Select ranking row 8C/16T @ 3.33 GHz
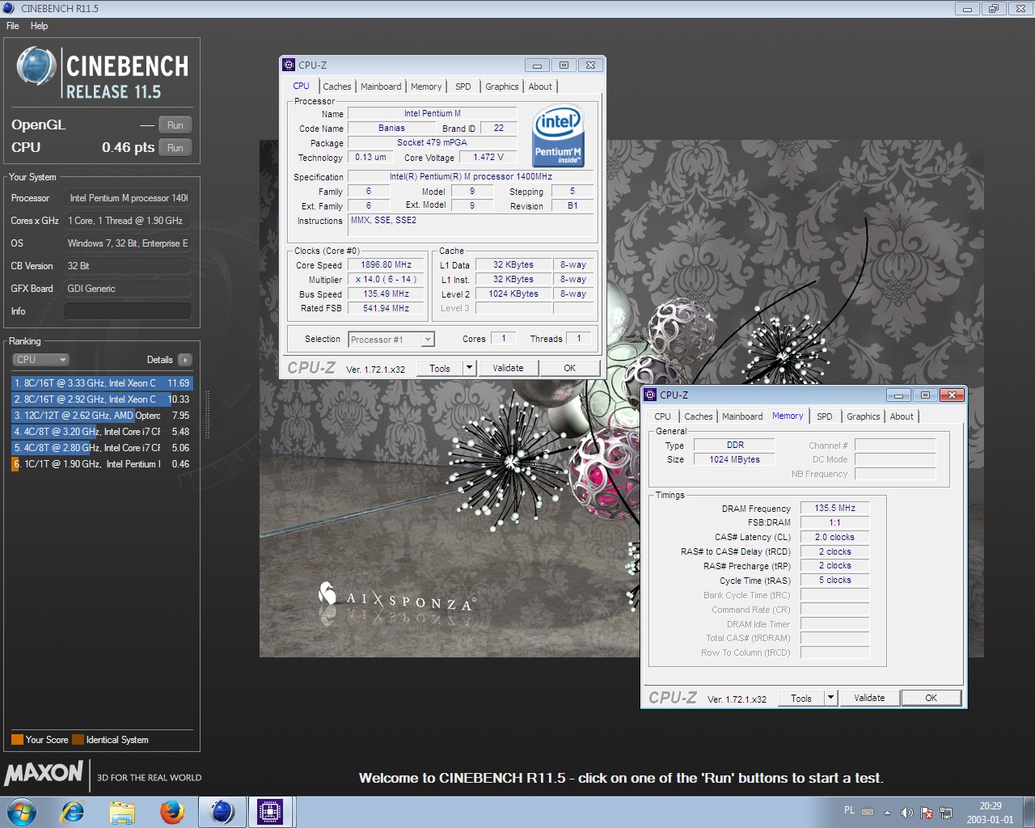 [102, 383]
